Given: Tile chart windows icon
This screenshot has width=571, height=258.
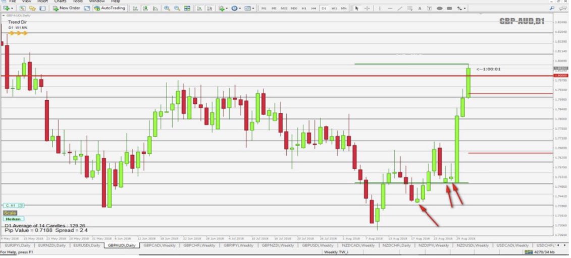Looking at the screenshot, I should (x=187, y=8).
